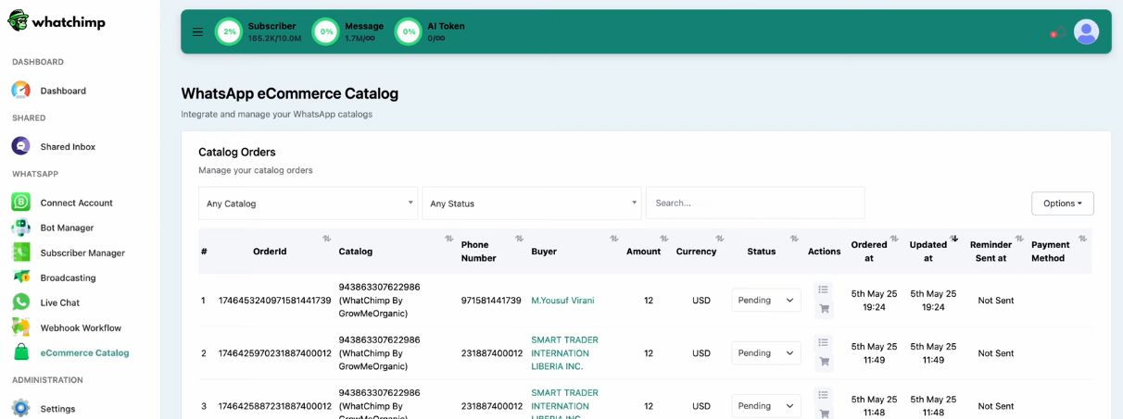The height and width of the screenshot is (419, 1123).
Task: Click the Webhook Workflow puzzle icon
Action: (x=21, y=327)
